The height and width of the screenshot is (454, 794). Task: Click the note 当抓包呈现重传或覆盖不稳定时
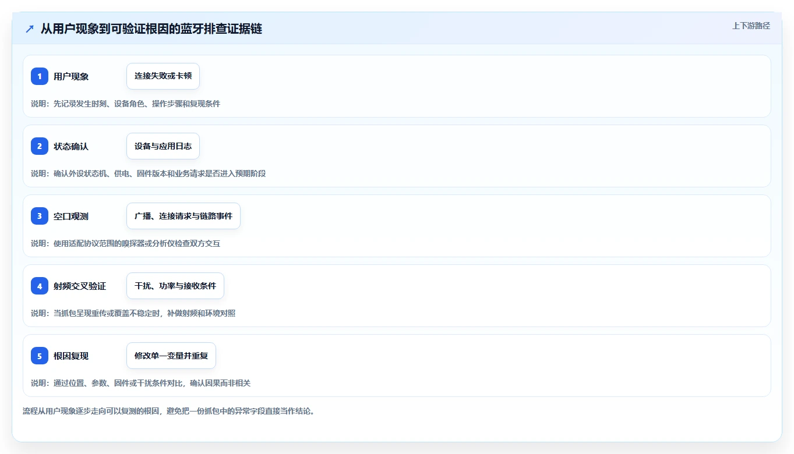(x=133, y=313)
